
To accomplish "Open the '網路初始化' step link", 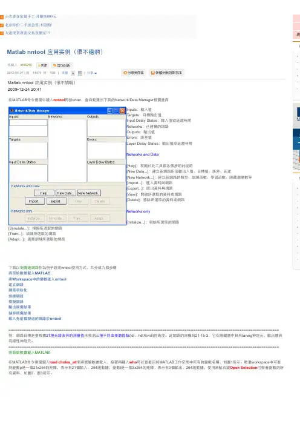I will (18, 290).
